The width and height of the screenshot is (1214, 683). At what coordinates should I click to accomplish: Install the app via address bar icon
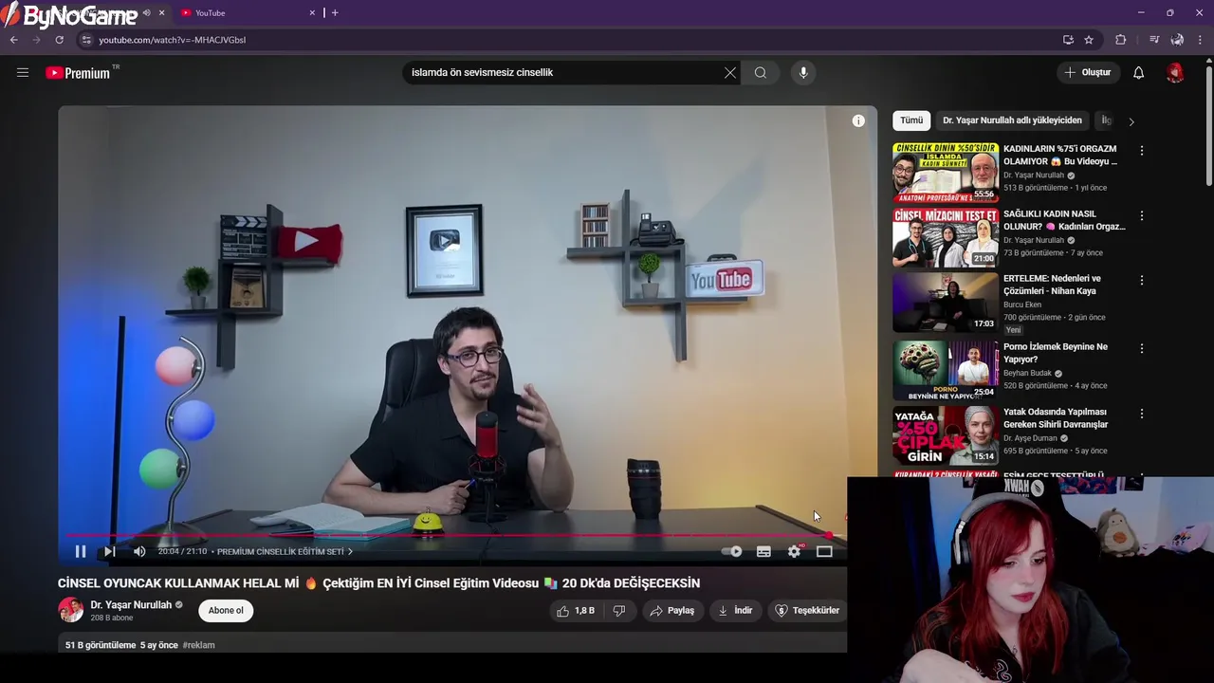[1068, 40]
